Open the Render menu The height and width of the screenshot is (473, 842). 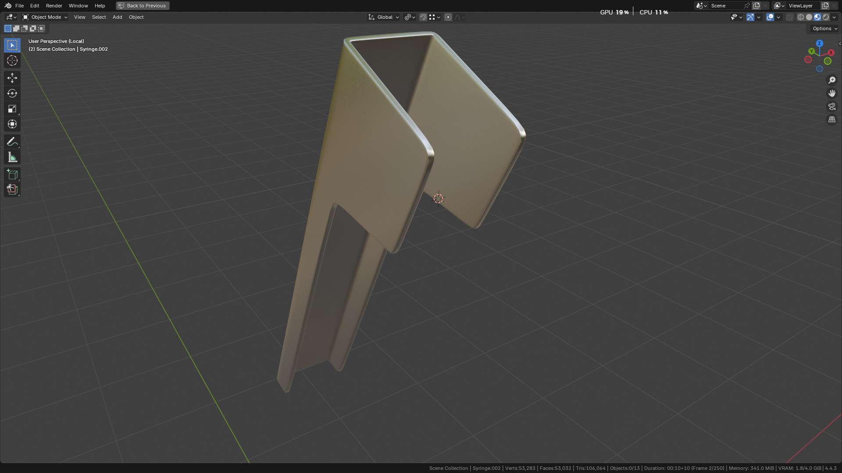[x=54, y=6]
